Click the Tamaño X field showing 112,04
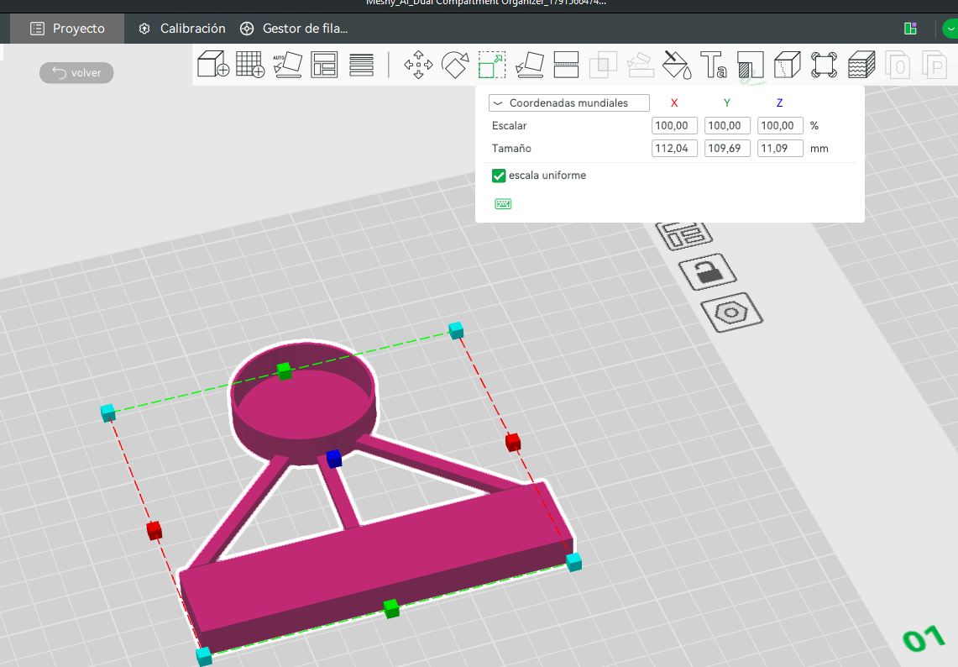This screenshot has width=958, height=667. point(674,149)
